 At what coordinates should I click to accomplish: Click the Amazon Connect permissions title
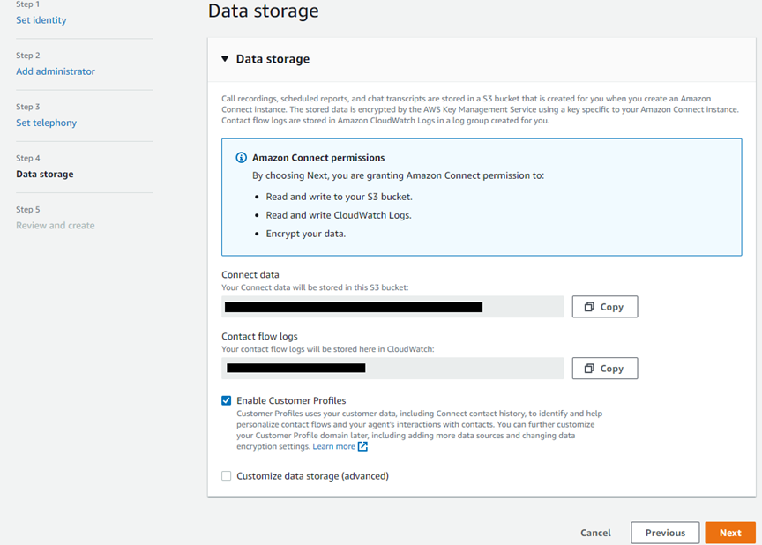point(318,157)
